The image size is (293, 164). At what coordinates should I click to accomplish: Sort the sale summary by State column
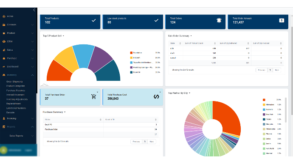coord(180,43)
